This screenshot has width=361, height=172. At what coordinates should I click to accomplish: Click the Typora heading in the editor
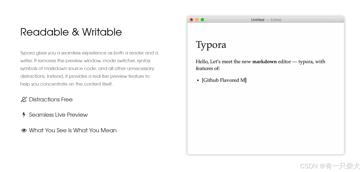[211, 45]
